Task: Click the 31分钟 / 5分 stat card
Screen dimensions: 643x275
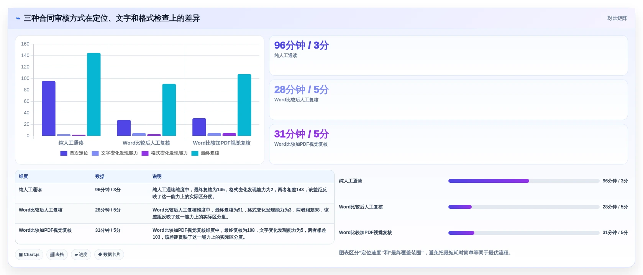Action: pyautogui.click(x=448, y=144)
